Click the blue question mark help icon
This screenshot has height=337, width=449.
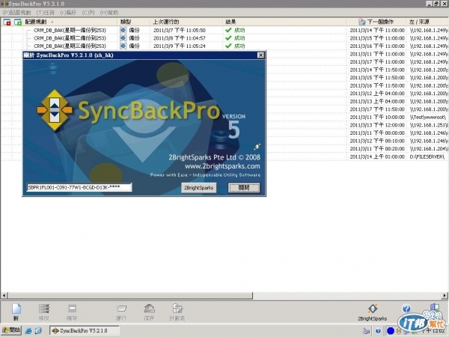[406, 309]
